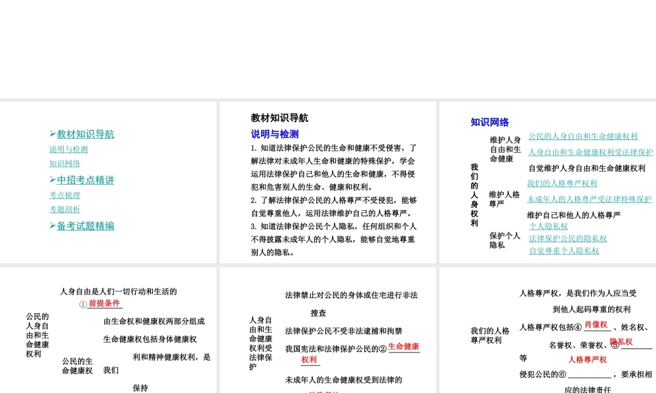Screen dimensions: 656x393
Task: Click the red answer 生命健康权利
Action: click(361, 353)
